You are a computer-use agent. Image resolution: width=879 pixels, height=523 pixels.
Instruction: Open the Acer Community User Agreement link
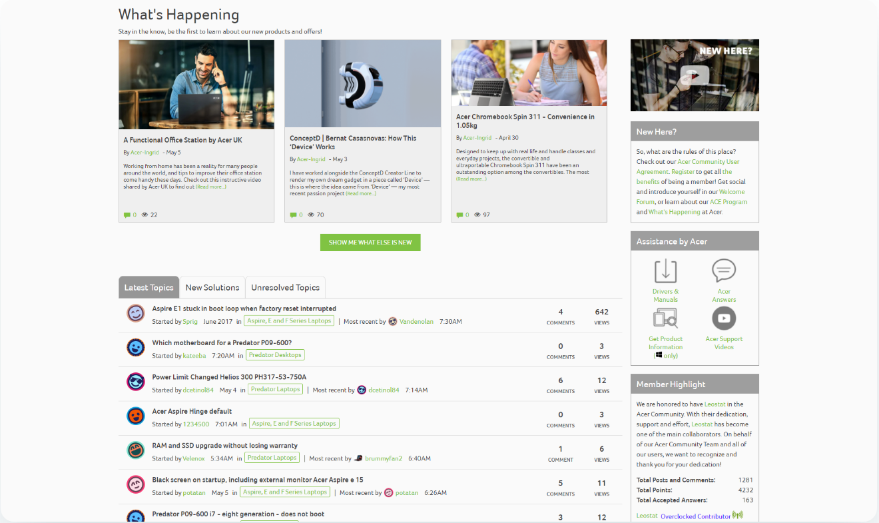pos(688,167)
